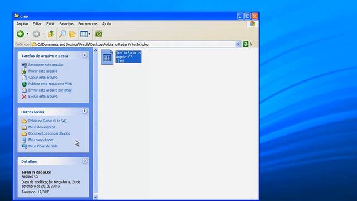Open the Exibir menu
Screen dimensions: 357x201
coord(50,23)
